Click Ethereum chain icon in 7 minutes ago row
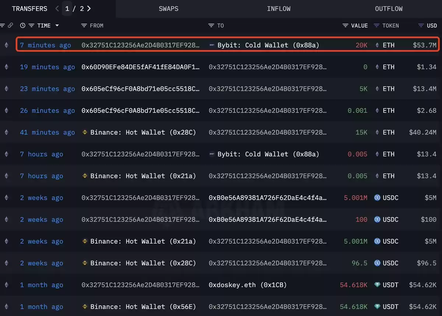 click(x=6, y=45)
